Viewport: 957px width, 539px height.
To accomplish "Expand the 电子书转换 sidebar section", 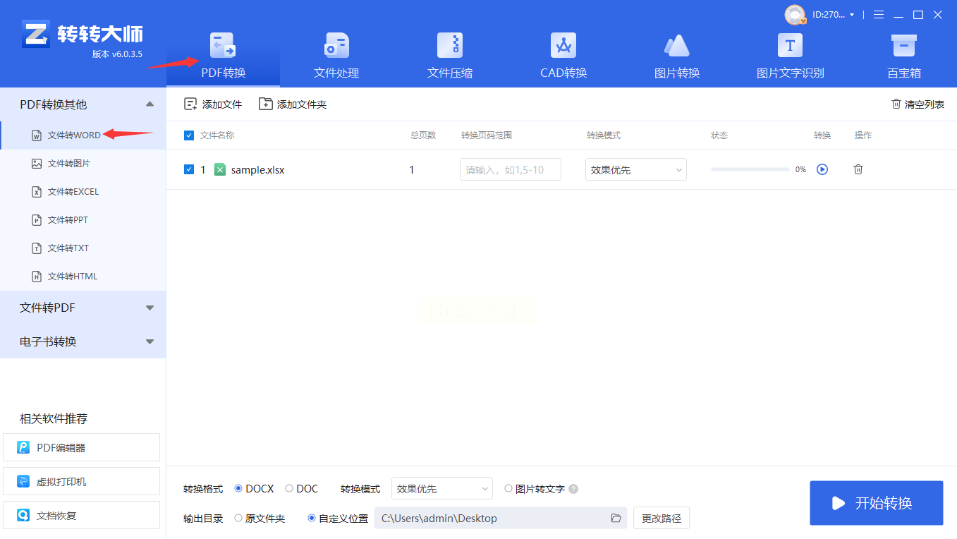I will [83, 341].
